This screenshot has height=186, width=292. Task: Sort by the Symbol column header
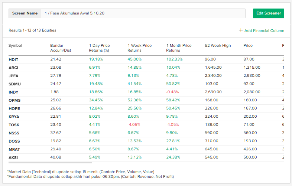(x=15, y=46)
